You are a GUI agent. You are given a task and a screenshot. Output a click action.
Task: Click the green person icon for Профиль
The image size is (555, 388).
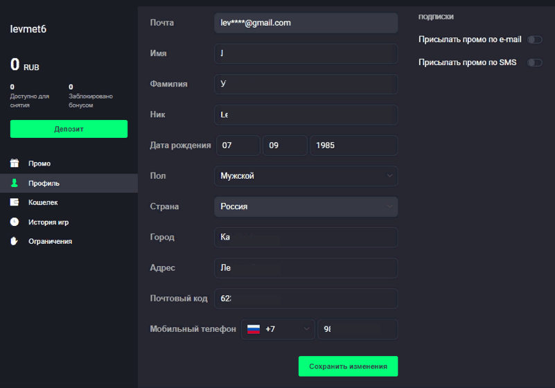(x=15, y=183)
